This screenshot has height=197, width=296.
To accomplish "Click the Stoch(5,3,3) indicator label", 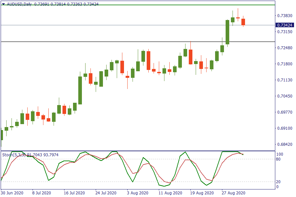I will [14, 155].
